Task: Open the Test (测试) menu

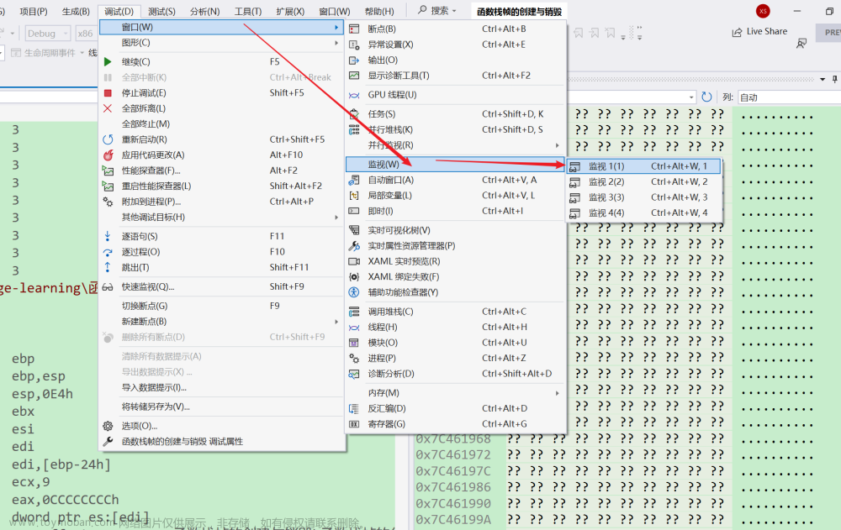Action: tap(161, 11)
